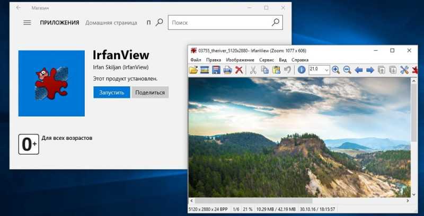Click the horizontal scrollbar thumb in IrfanView
Viewport: 424px width, 216px height.
(254, 201)
